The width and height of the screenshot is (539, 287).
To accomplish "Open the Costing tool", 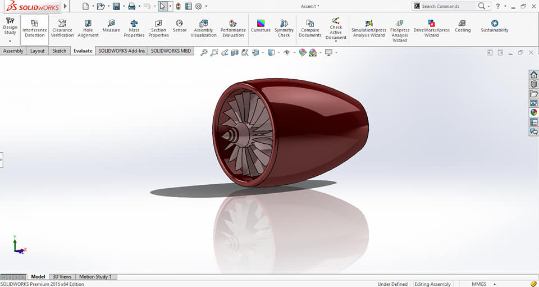I will [x=463, y=26].
